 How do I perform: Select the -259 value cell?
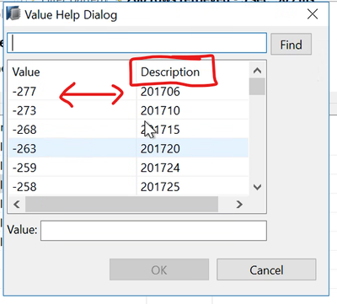72,168
